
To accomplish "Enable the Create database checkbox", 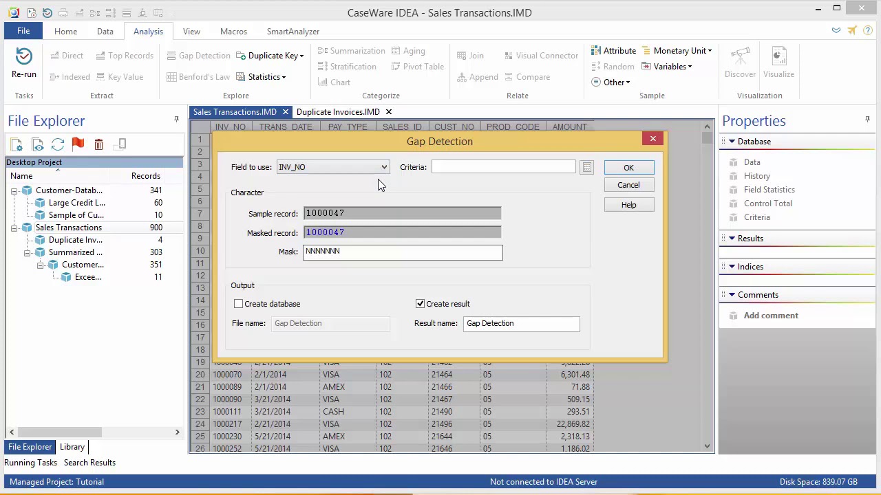I will pyautogui.click(x=238, y=304).
